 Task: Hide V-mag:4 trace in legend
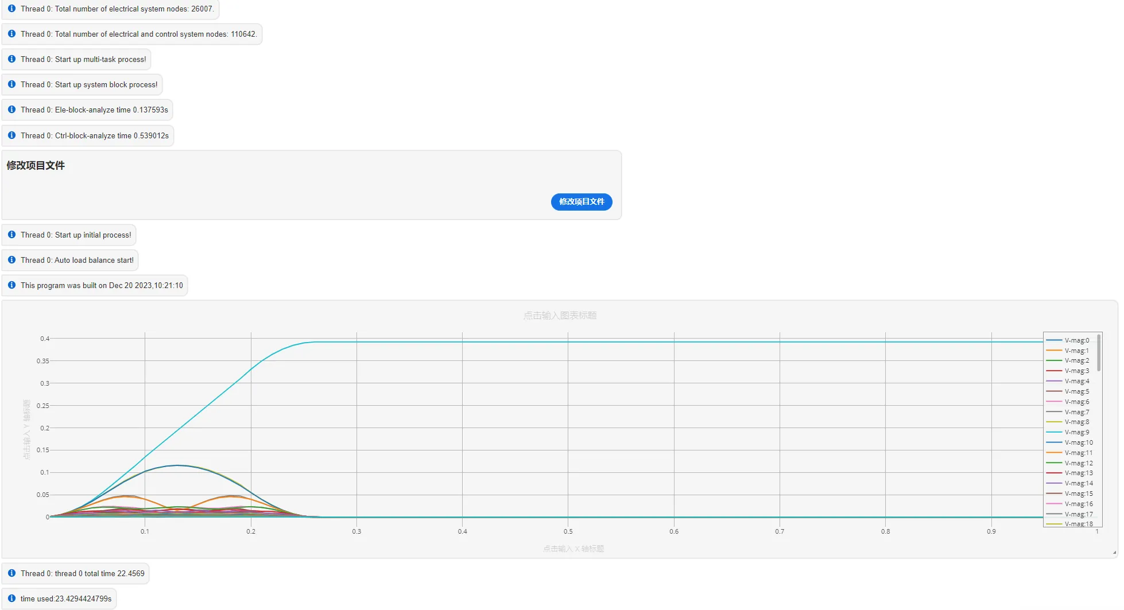pos(1068,381)
